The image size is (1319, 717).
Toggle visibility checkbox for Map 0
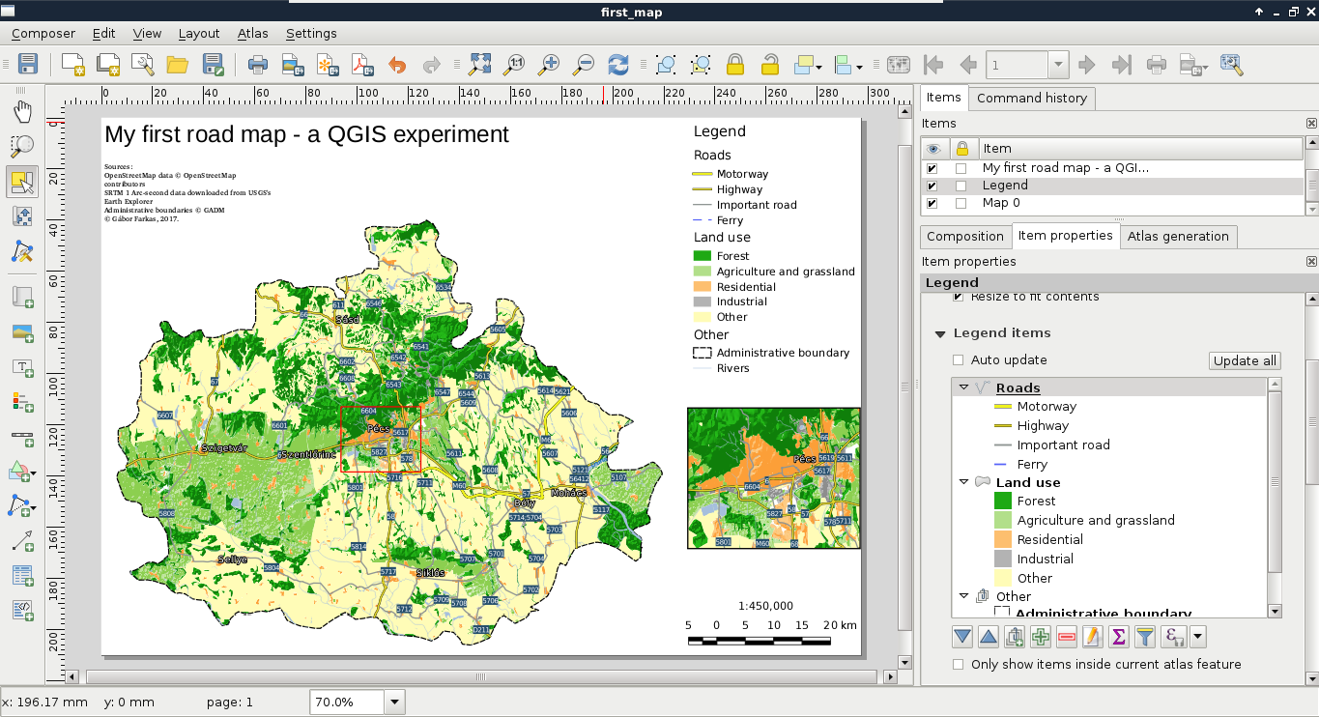(932, 204)
